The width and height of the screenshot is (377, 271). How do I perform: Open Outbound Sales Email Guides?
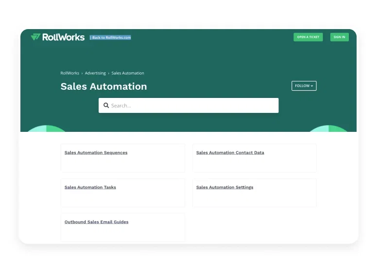click(x=96, y=222)
